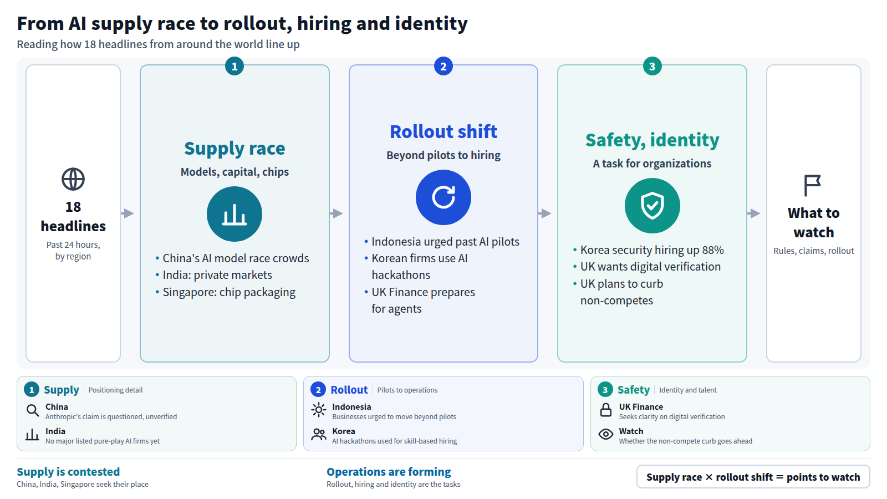The height and width of the screenshot is (499, 887).
Task: Click the bar chart icon in Supply race
Action: 235,214
